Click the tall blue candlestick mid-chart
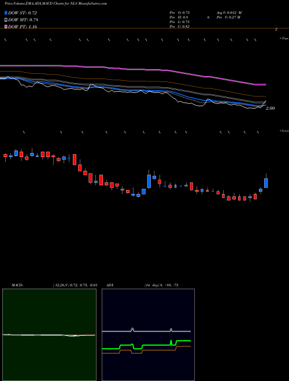 [x=149, y=181]
